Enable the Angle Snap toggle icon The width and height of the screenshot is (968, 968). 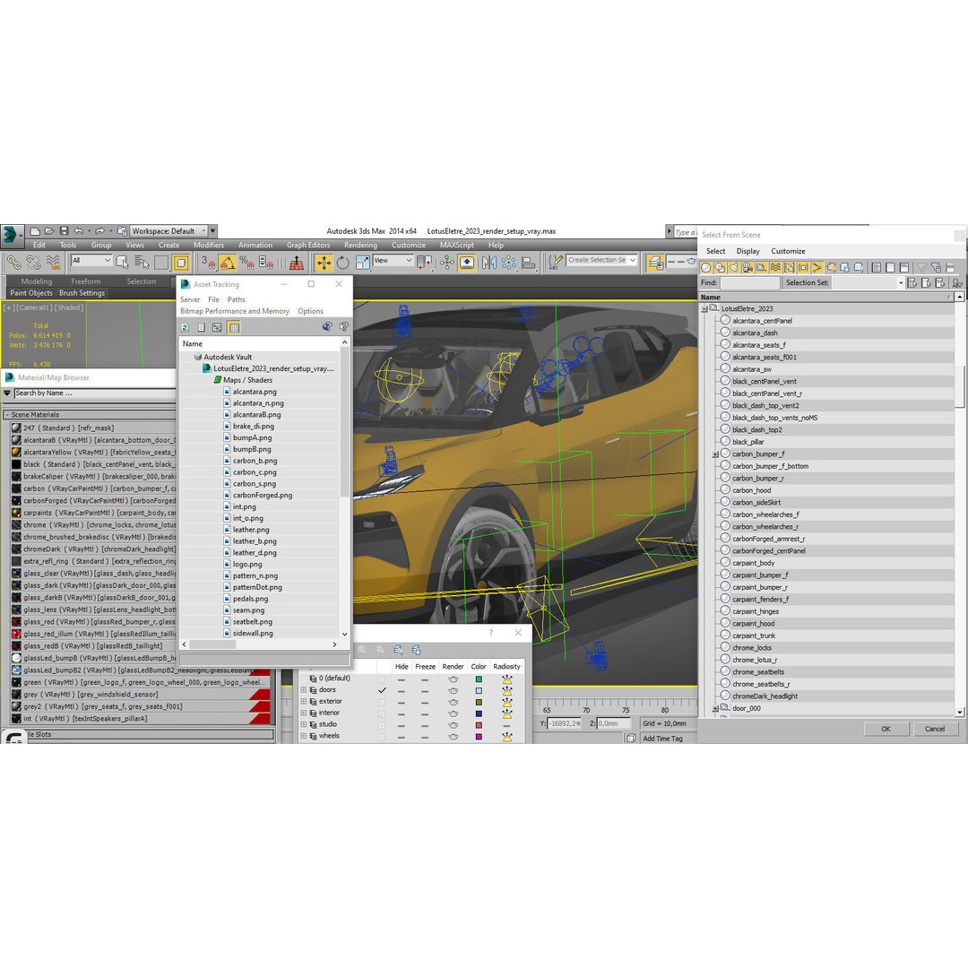228,263
